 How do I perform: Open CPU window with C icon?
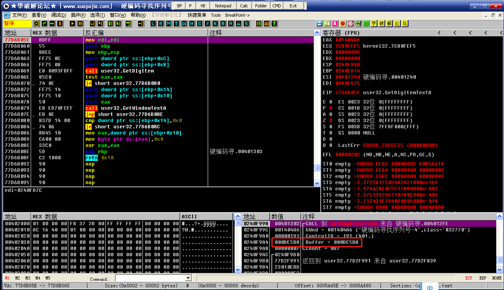[x=200, y=24]
